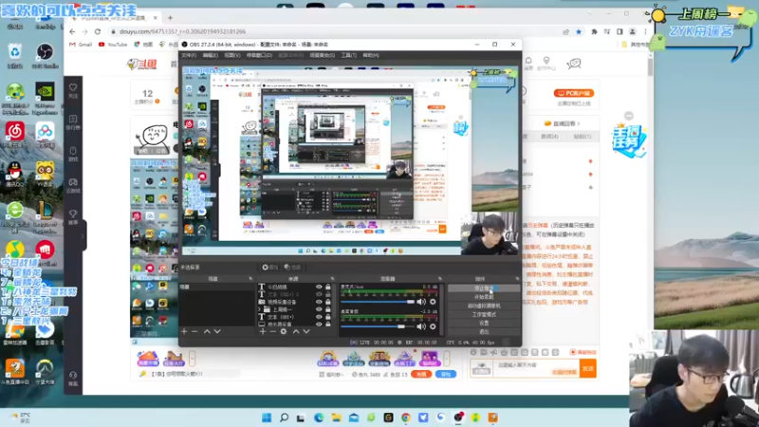Move selected source up in sources list
The image size is (759, 427).
[x=296, y=331]
